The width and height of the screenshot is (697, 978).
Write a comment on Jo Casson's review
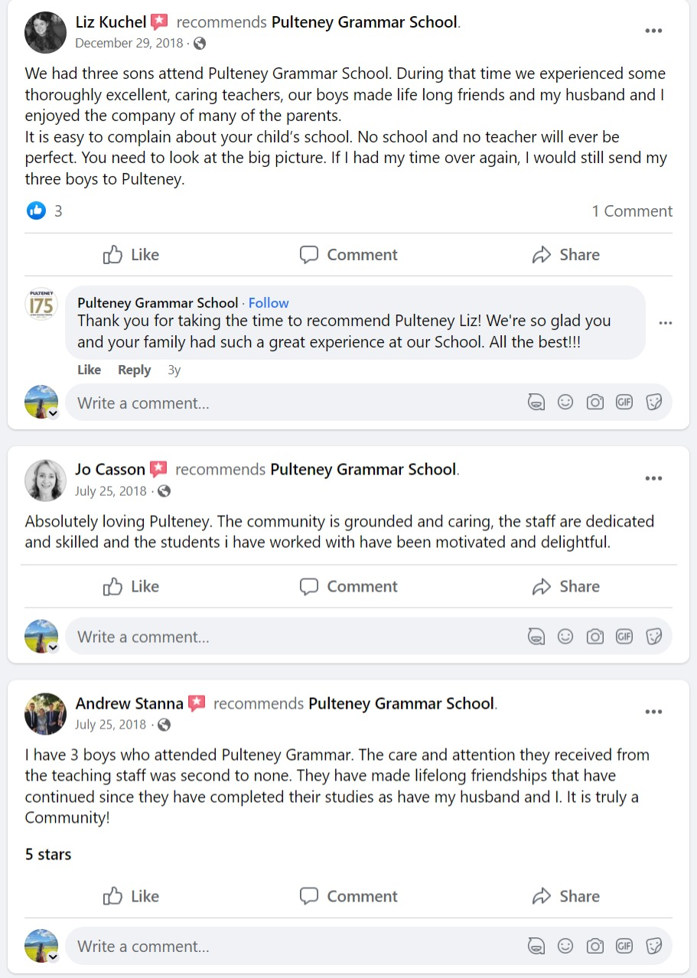(291, 637)
